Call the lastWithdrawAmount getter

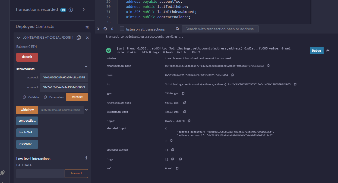[27, 144]
